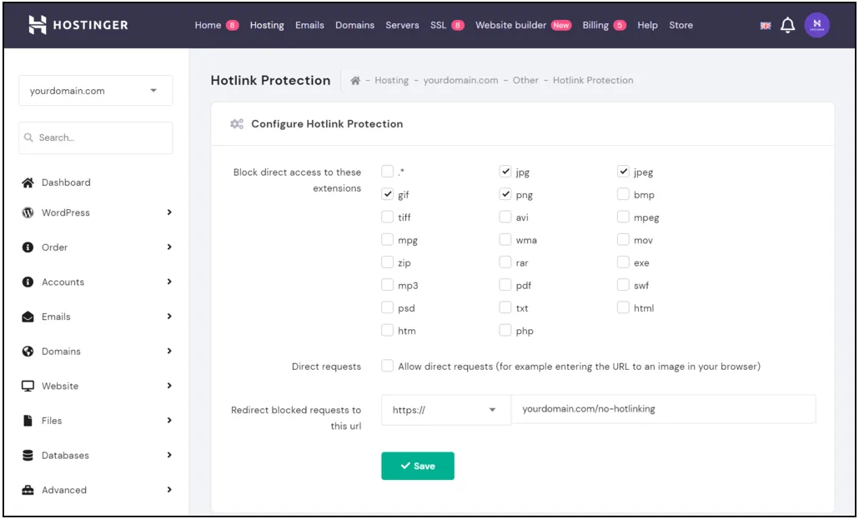Open Help in top navigation
Viewport: 859px width, 519px height.
pyautogui.click(x=647, y=25)
